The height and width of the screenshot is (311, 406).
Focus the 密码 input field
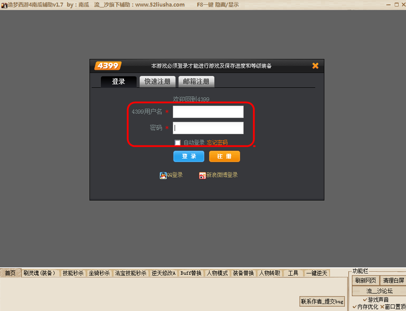coord(208,128)
